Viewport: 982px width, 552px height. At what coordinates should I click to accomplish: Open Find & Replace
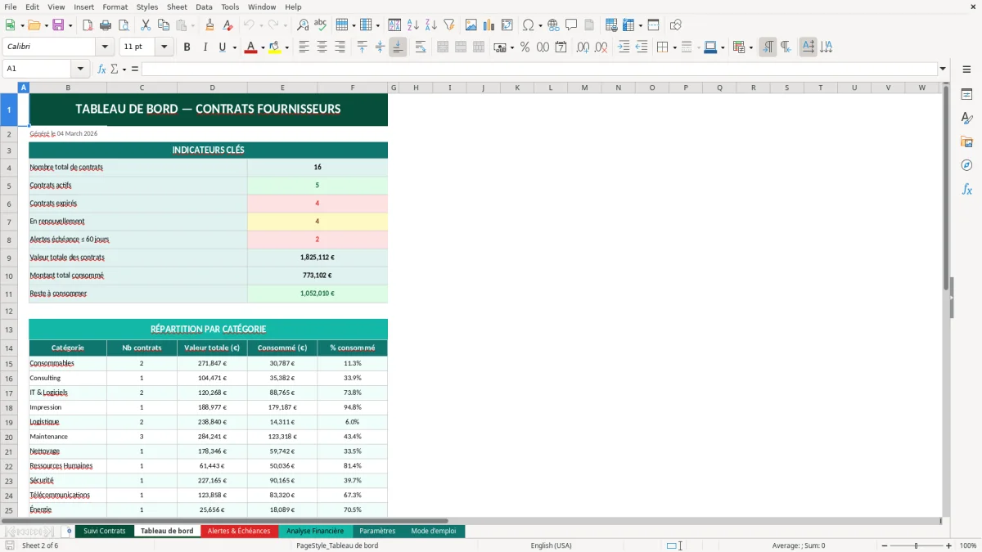[x=303, y=25]
